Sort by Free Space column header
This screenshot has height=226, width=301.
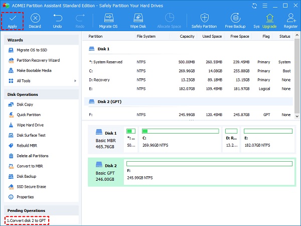pyautogui.click(x=240, y=36)
